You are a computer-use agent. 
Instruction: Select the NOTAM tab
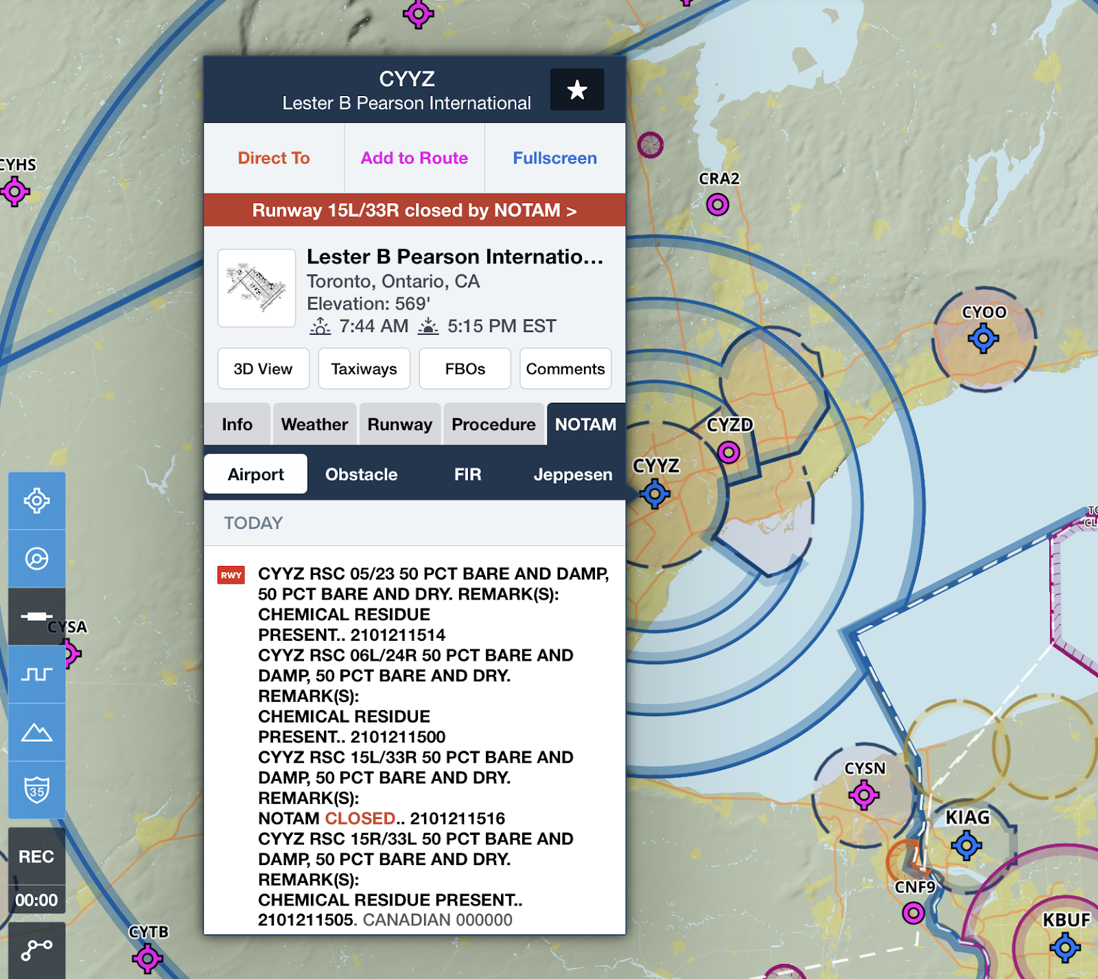(x=585, y=424)
